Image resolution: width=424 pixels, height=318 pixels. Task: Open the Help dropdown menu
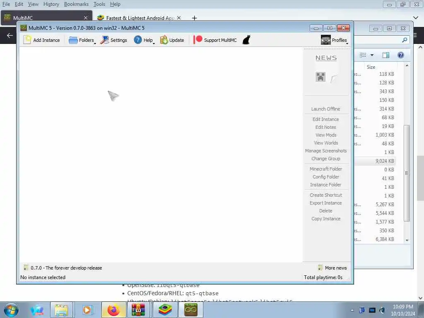click(x=144, y=40)
